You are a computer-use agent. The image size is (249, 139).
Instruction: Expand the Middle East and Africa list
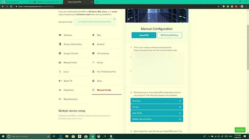click(x=157, y=119)
